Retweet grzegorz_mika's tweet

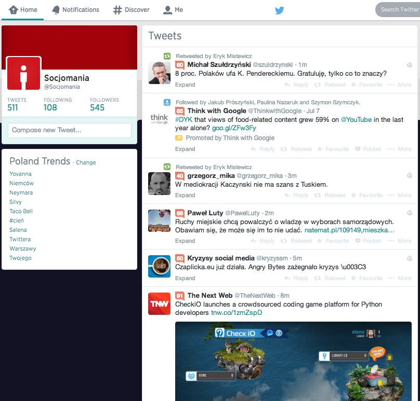pyautogui.click(x=330, y=196)
